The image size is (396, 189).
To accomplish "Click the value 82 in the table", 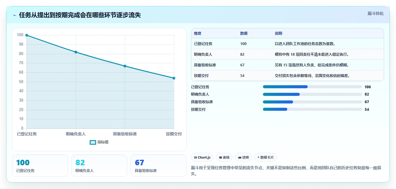I will click(242, 54).
